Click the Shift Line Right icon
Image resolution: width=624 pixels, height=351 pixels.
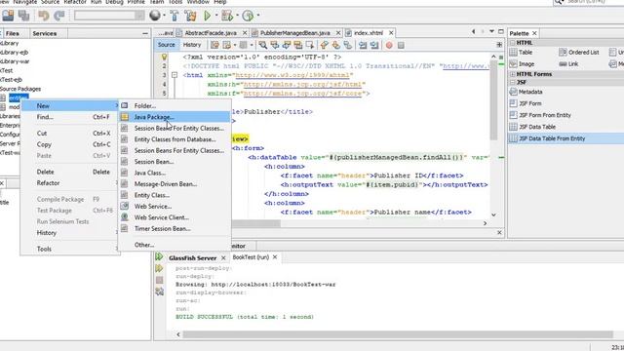[374, 45]
